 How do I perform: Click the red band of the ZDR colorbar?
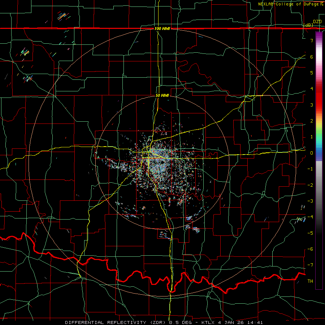pyautogui.click(x=319, y=97)
